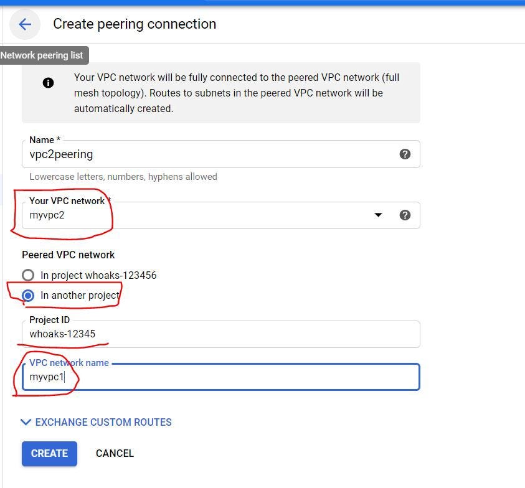Click the CREATE button
Image resolution: width=525 pixels, height=488 pixels.
50,454
